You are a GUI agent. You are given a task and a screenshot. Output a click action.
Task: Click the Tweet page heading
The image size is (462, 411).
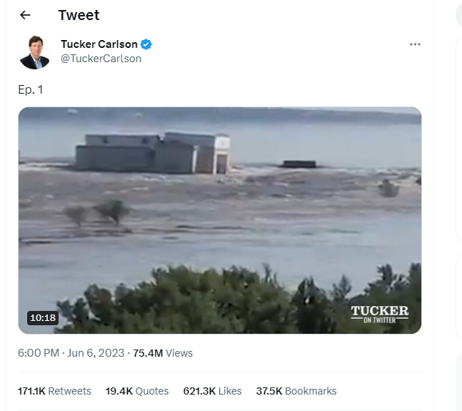79,15
